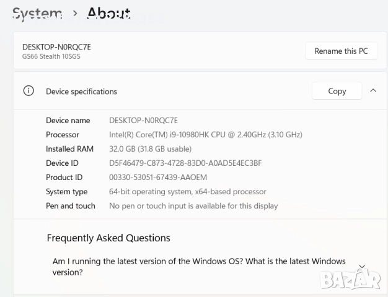Viewport: 388px width, 297px height.
Task: Click the Device name label
Action: click(x=68, y=120)
